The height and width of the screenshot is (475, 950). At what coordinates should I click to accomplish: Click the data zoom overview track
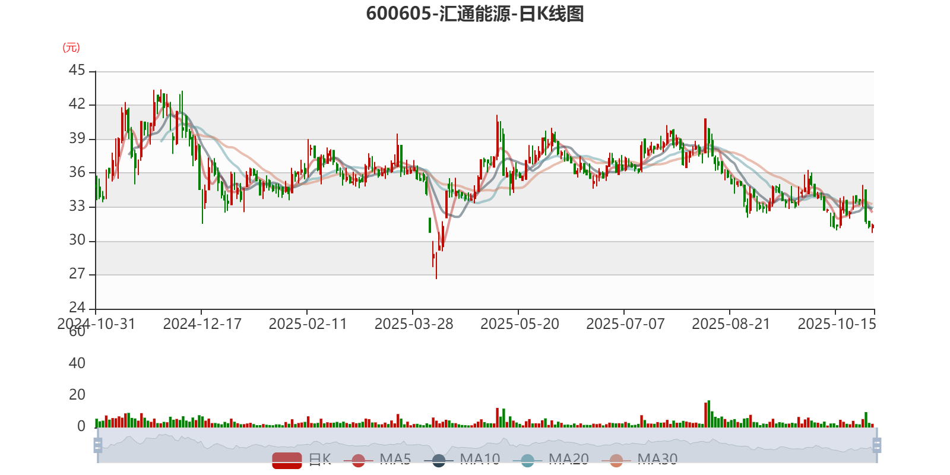(x=487, y=445)
